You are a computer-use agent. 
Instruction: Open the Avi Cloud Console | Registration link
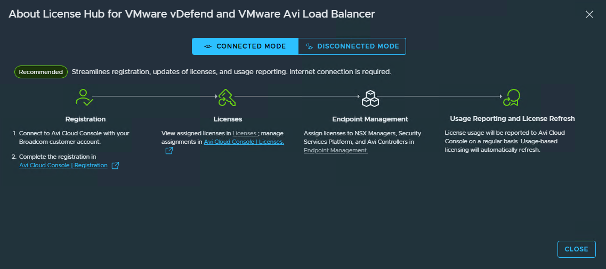(x=63, y=166)
